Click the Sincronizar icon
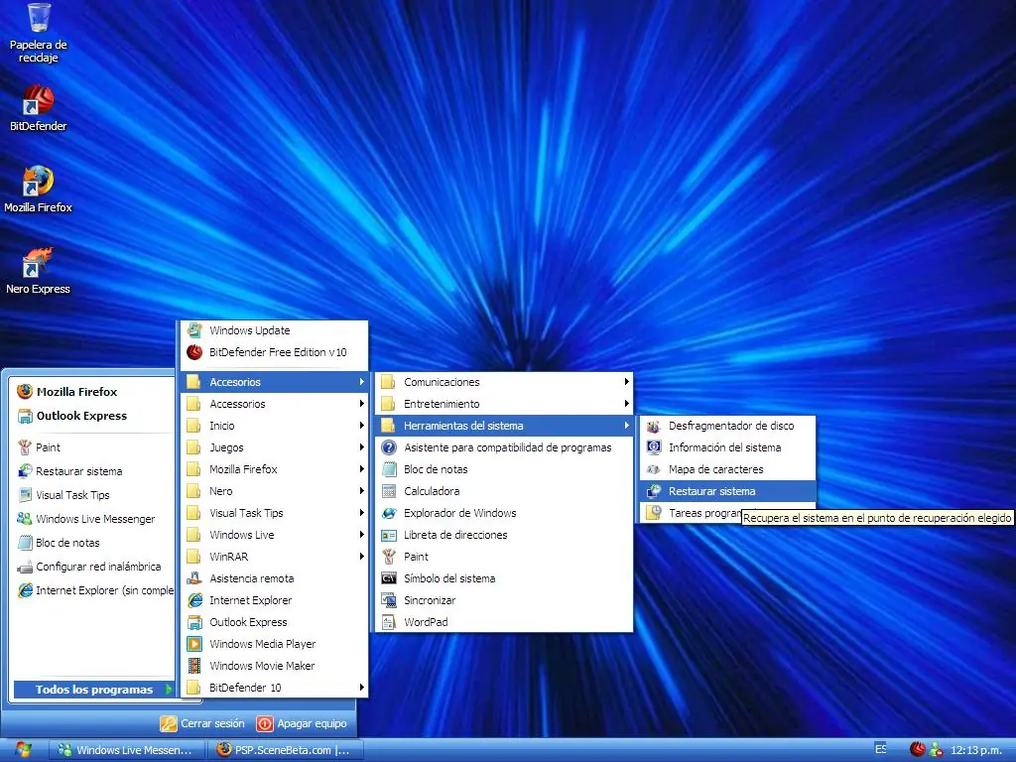 (389, 600)
